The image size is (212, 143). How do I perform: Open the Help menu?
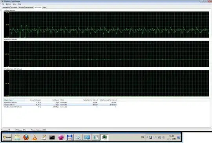[x=19, y=4]
